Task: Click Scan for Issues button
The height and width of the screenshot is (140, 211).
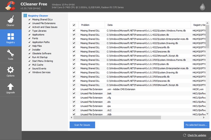Action: pyautogui.click(x=82, y=125)
